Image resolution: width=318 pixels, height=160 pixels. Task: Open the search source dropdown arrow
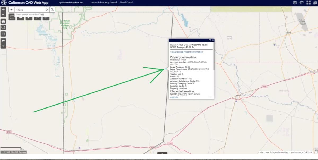pos(12,10)
